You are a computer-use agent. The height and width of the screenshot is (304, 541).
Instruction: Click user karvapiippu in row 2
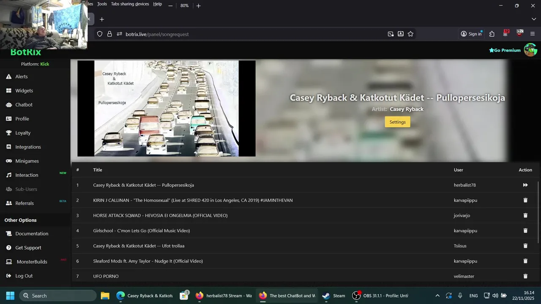click(465, 200)
